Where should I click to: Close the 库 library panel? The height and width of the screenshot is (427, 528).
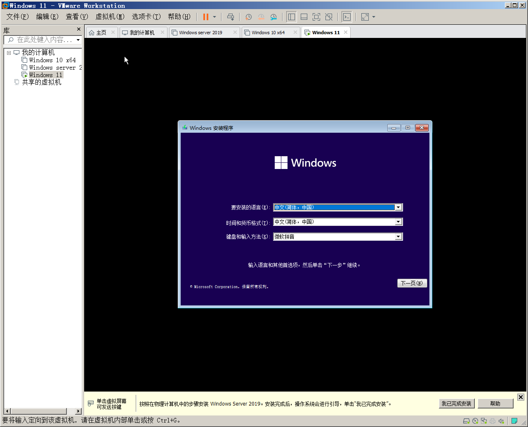pos(79,29)
